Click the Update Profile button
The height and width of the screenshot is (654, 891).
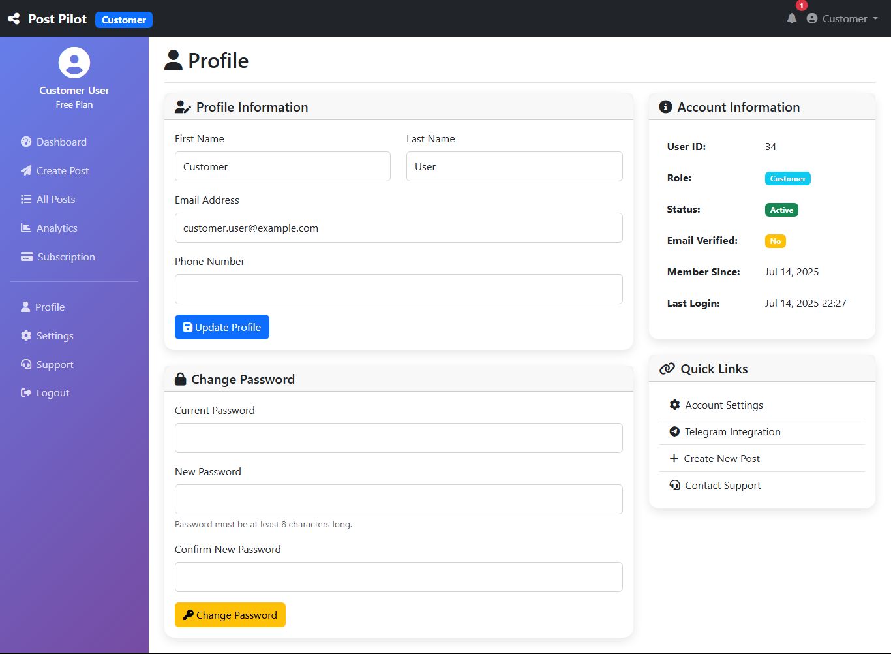(222, 327)
